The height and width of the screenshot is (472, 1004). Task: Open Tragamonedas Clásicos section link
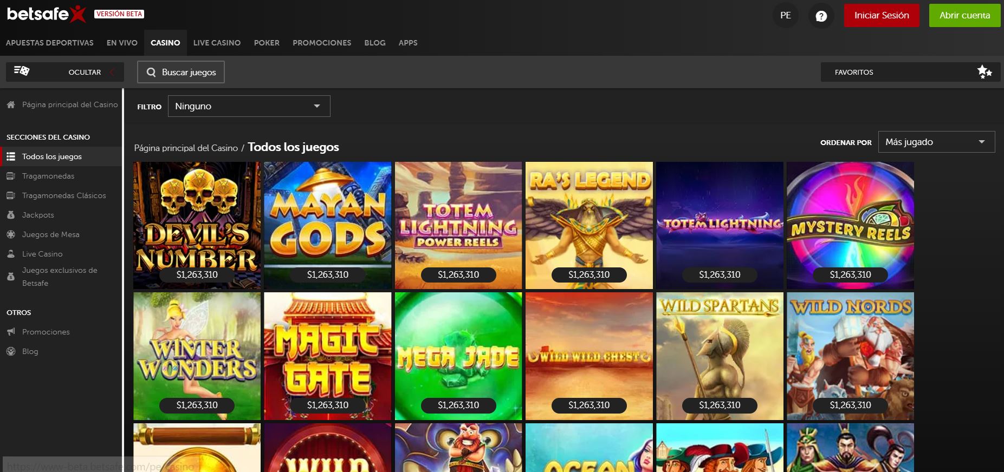coord(64,195)
